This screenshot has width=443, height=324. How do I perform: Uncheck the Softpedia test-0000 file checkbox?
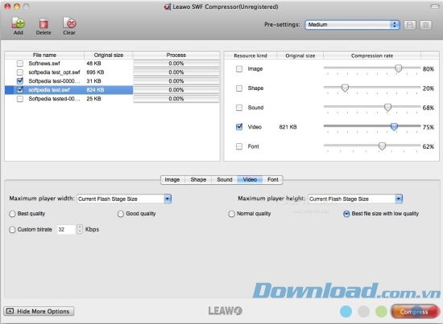pos(20,81)
